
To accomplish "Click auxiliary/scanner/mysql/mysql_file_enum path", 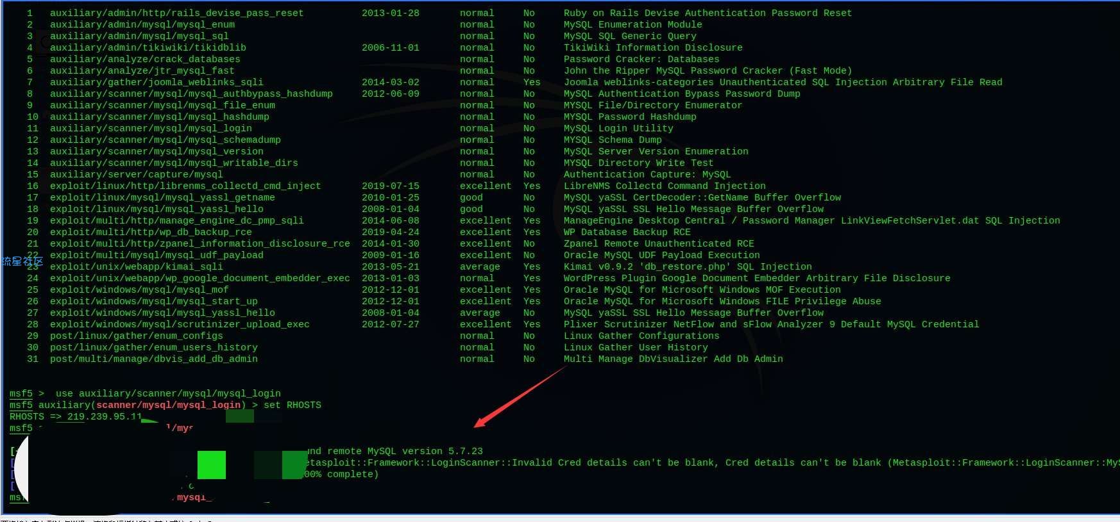I will tap(162, 105).
